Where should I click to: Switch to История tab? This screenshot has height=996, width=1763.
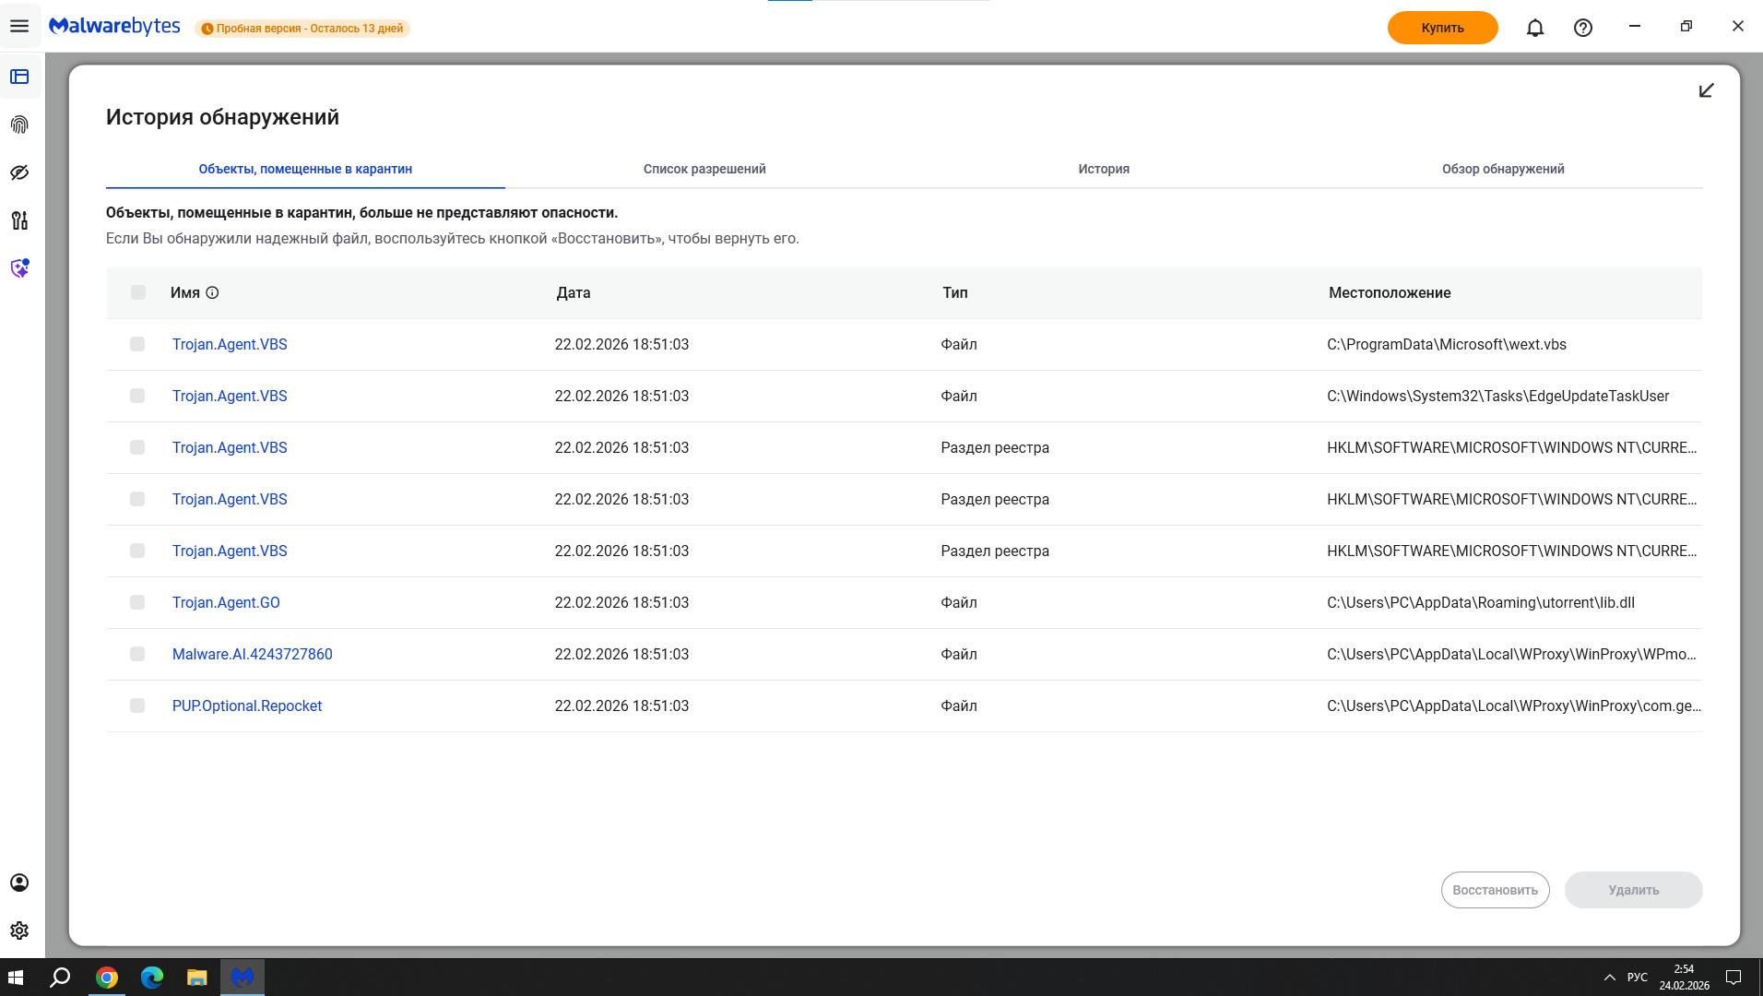[1104, 169]
